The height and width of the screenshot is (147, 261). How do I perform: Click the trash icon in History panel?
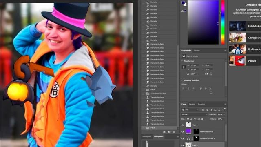click(x=174, y=132)
